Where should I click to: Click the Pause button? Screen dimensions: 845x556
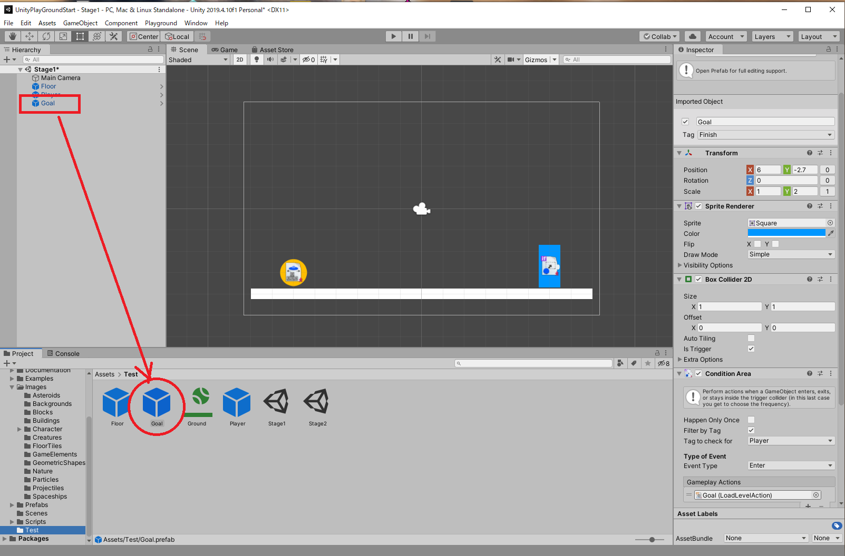click(x=411, y=36)
